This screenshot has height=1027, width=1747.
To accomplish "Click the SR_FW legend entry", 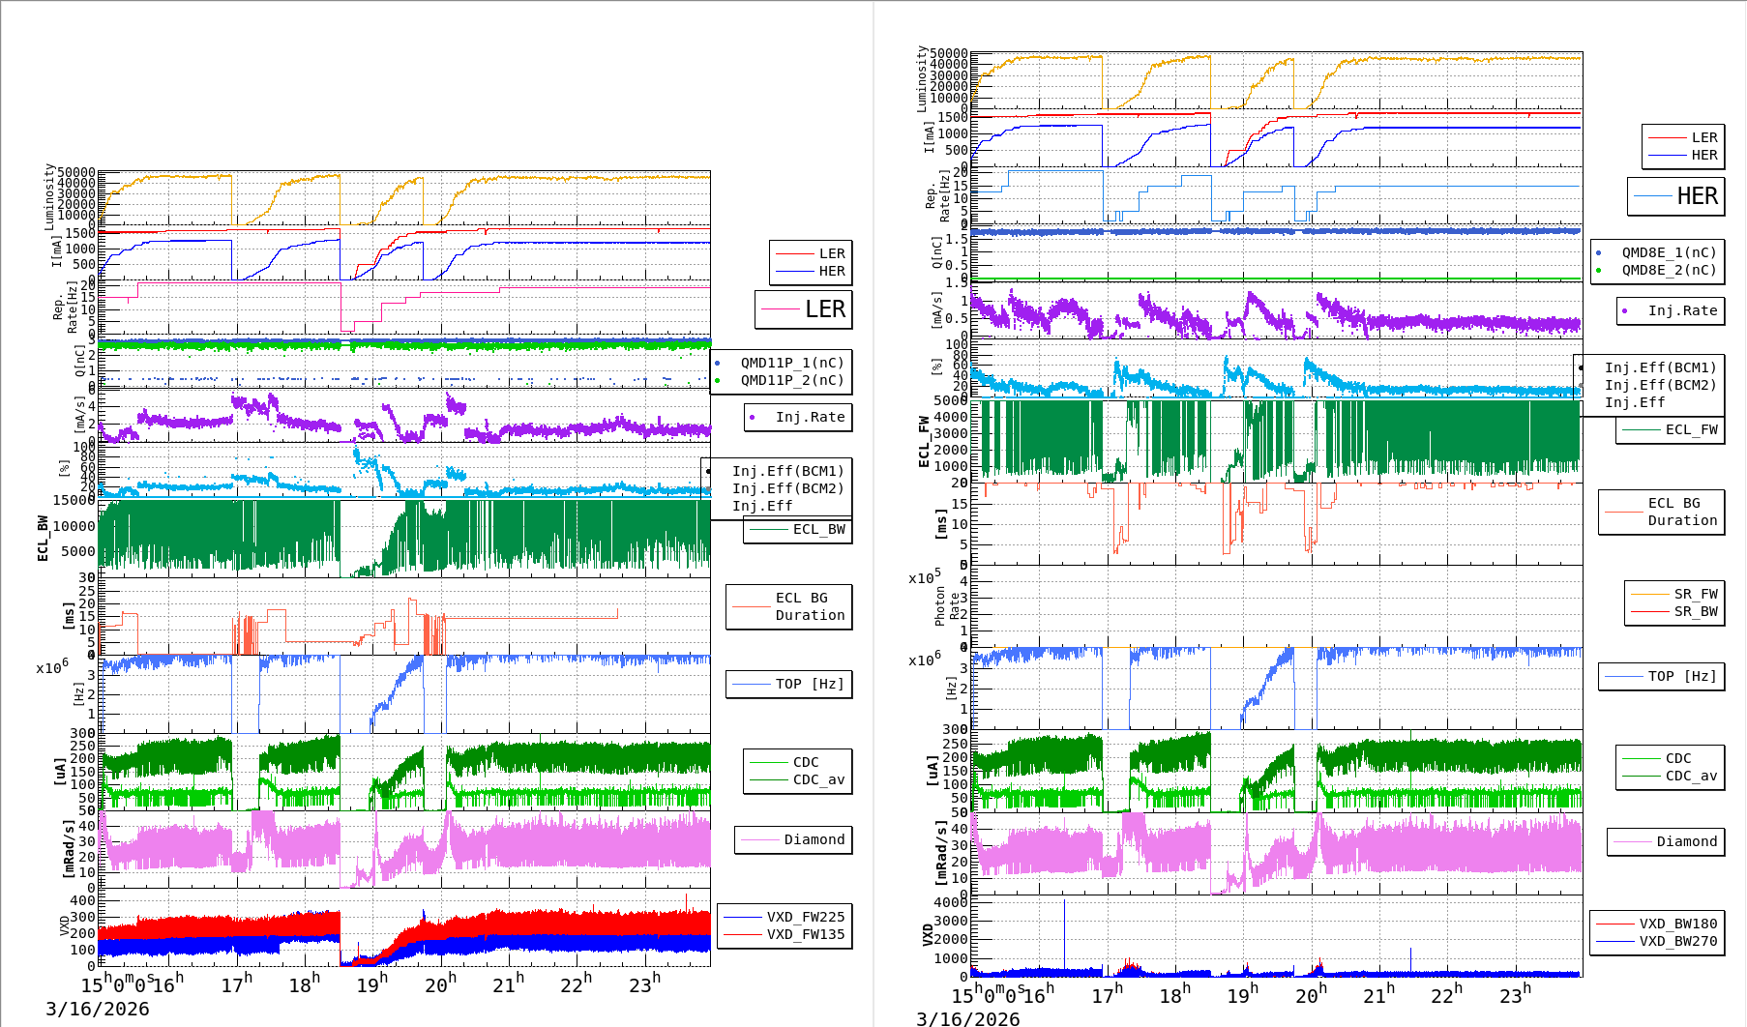I will (1695, 594).
